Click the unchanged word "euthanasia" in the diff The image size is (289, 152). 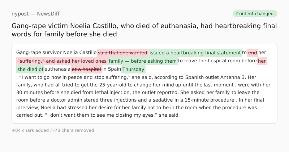pyautogui.click(x=57, y=69)
